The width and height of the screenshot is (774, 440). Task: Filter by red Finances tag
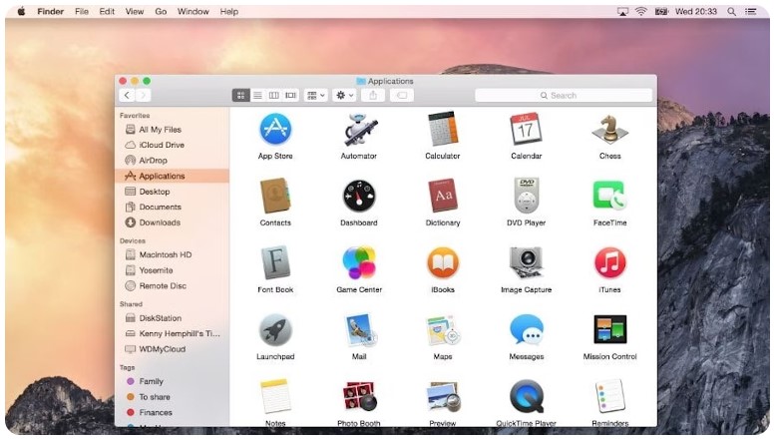173,412
